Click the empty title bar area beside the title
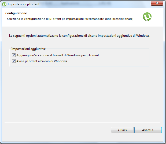The image size is (166, 144). [x=95, y=4]
